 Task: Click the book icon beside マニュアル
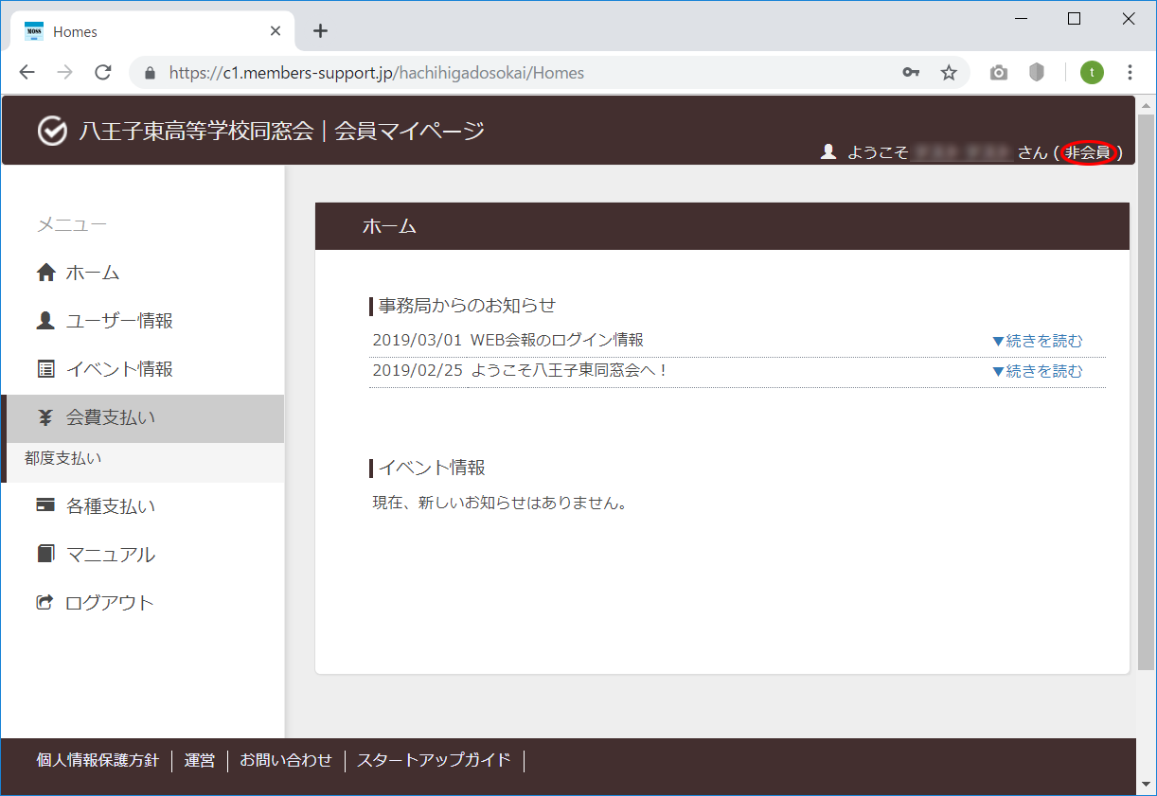(45, 554)
